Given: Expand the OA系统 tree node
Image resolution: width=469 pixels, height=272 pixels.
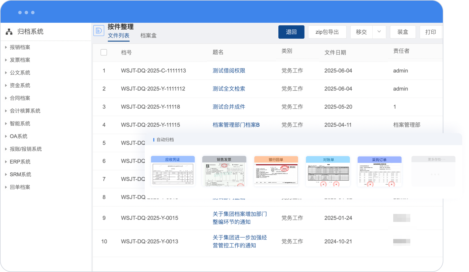Looking at the screenshot, I should tap(6, 136).
